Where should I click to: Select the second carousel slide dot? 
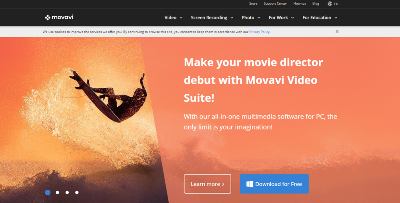pos(57,192)
